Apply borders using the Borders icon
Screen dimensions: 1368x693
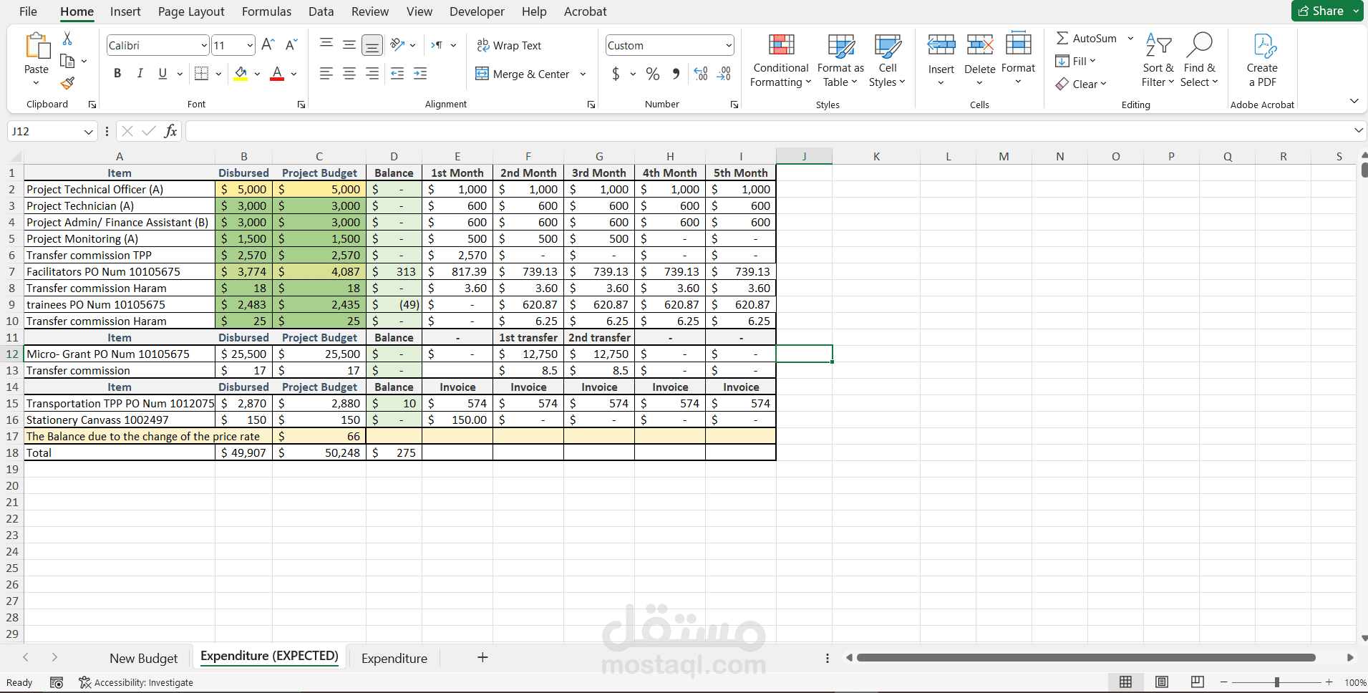click(201, 73)
